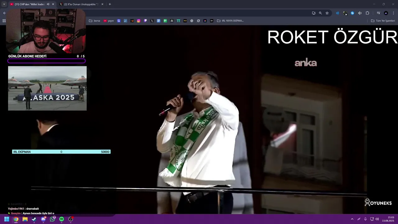The image size is (398, 224).
Task: Close the X'te Osman Unstoppable tab
Action: [x=102, y=4]
